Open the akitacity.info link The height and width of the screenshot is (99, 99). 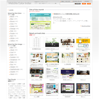(x=57, y=17)
